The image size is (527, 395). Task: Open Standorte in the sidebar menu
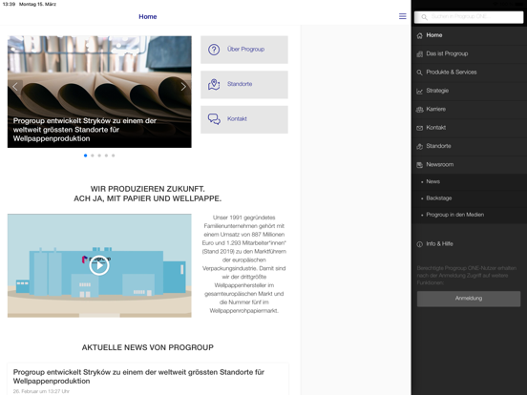coord(469,146)
